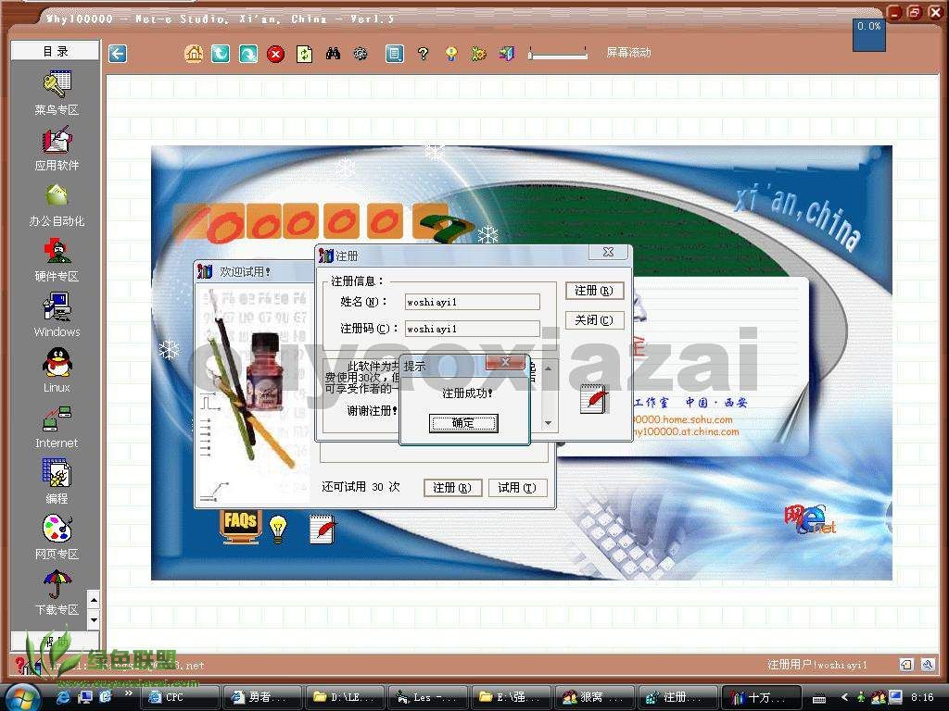Open the Home page icon in toolbar

193,54
